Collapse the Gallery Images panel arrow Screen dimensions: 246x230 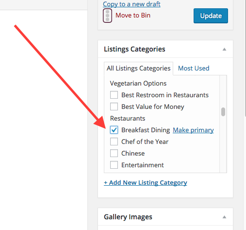coord(224,217)
